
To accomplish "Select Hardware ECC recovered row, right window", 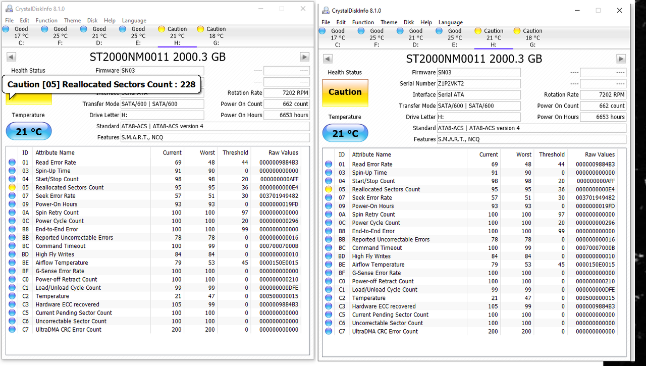I will [x=470, y=306].
